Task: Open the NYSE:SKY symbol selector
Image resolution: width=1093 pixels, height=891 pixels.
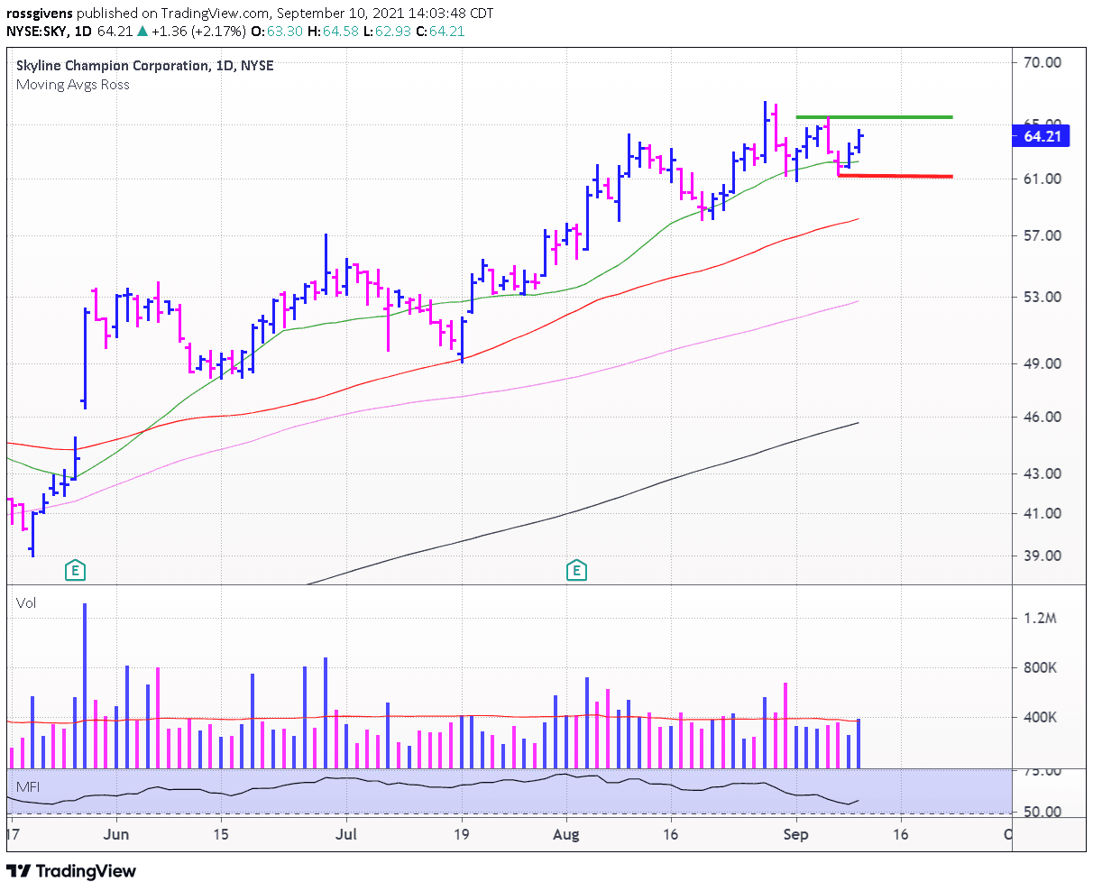Action: [x=34, y=30]
